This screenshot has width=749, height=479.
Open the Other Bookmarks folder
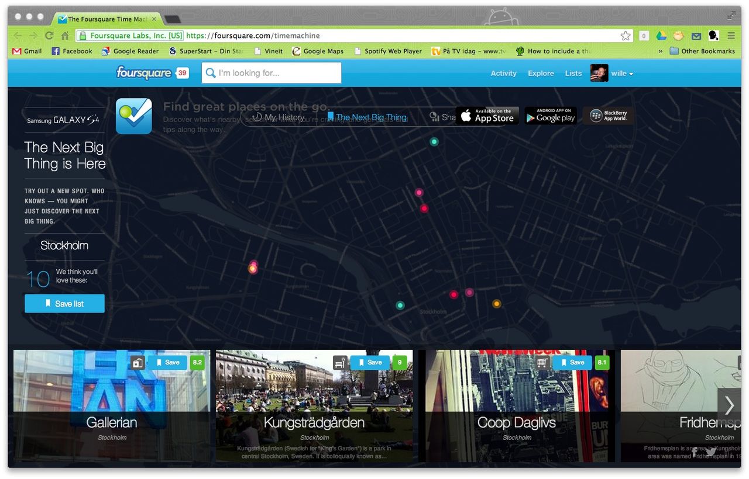point(702,51)
